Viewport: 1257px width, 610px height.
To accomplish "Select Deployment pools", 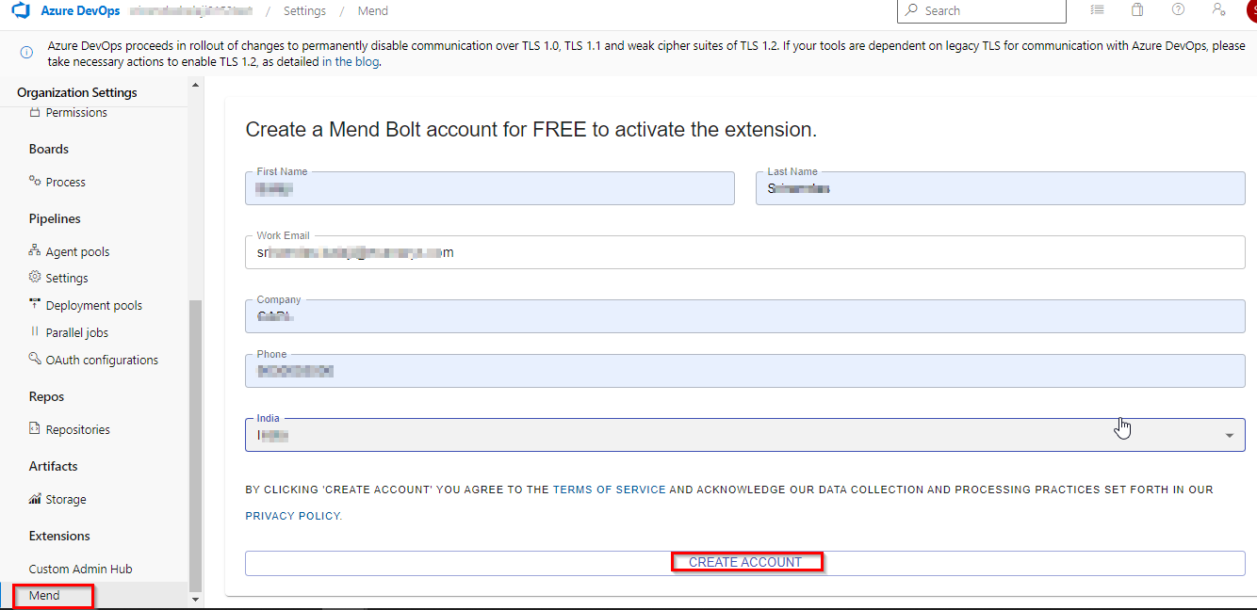I will point(94,305).
